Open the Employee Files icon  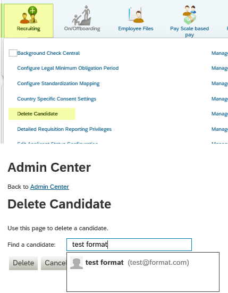pyautogui.click(x=136, y=15)
